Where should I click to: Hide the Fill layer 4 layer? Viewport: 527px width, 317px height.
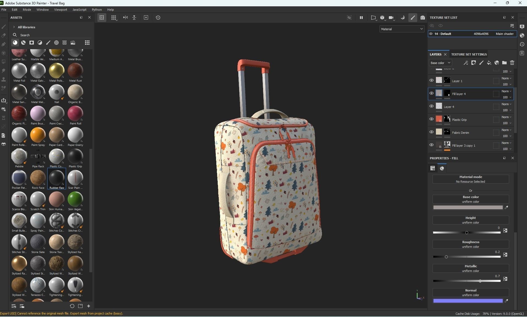432,93
